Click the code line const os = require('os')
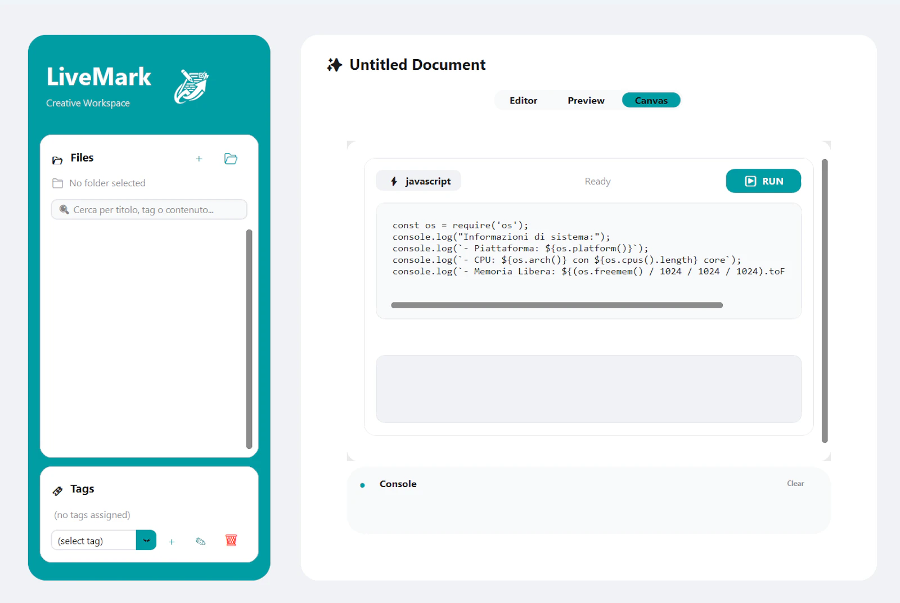 (460, 226)
